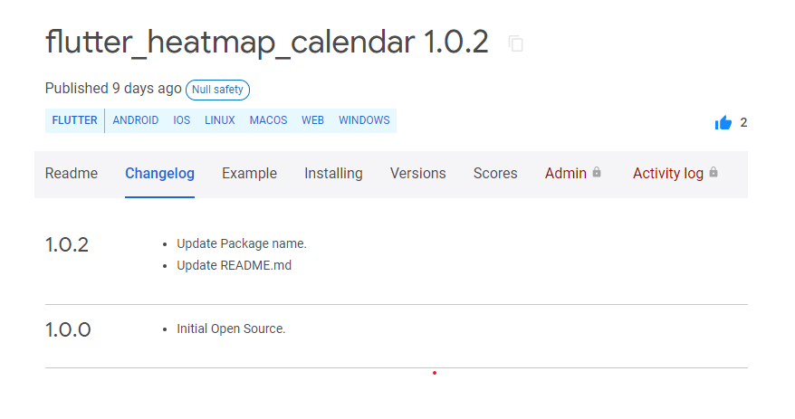Copy the package name with the copy icon

pos(516,43)
